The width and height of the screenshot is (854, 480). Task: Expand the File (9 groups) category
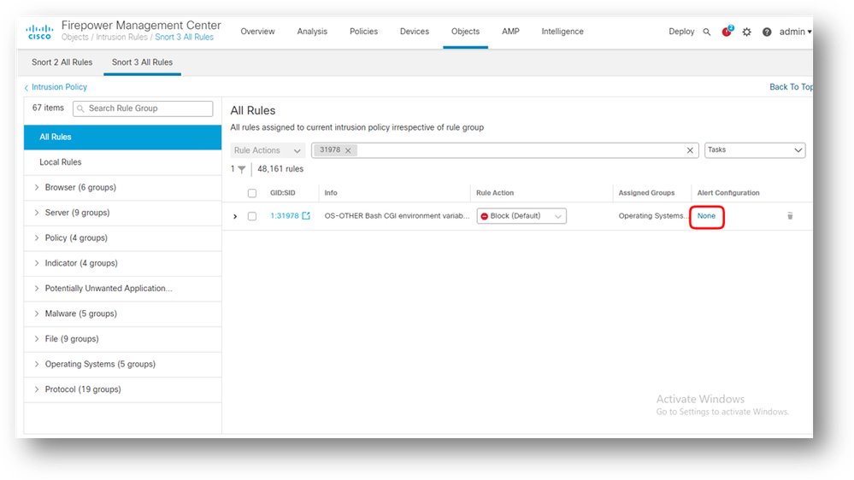pos(37,338)
